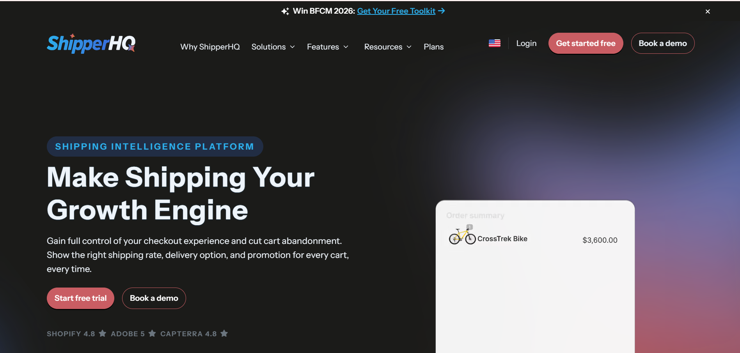Click the star beside Shopify 4.8
Viewport: 740px width, 353px height.
pos(103,333)
